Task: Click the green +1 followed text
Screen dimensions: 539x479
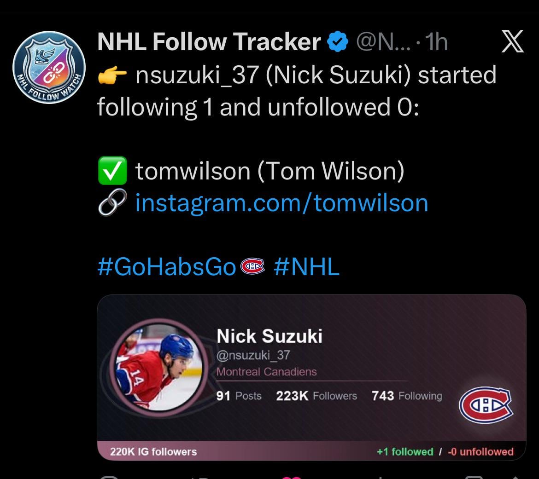Action: point(405,452)
